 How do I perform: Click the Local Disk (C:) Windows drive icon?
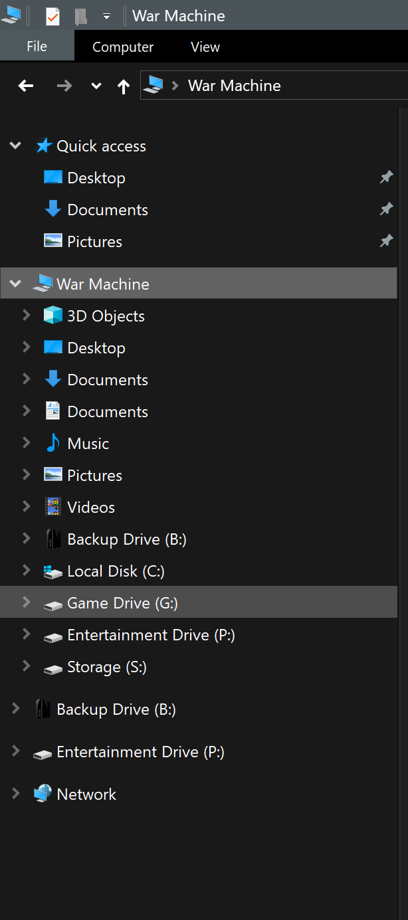[53, 571]
